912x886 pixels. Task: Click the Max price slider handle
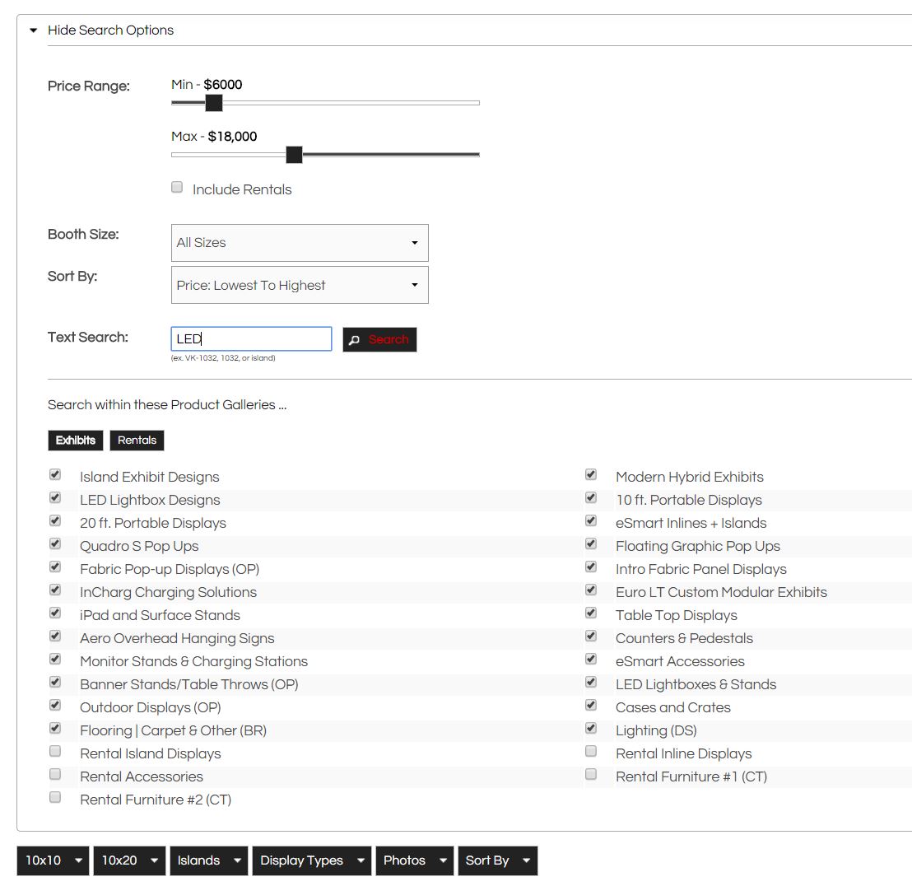(294, 154)
